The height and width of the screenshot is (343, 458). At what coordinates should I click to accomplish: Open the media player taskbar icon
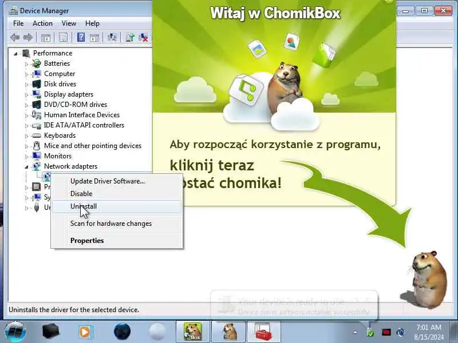pos(85,332)
